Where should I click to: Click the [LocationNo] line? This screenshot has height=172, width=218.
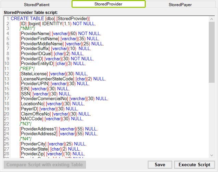[52, 104]
